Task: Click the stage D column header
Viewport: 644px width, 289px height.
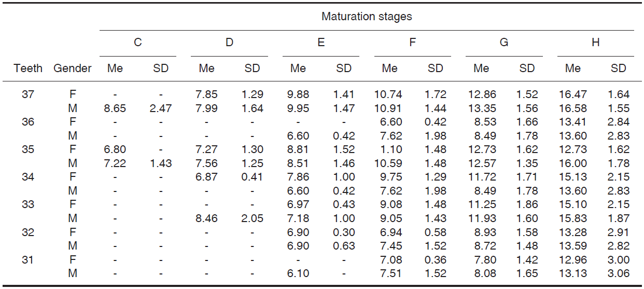Action: [229, 43]
